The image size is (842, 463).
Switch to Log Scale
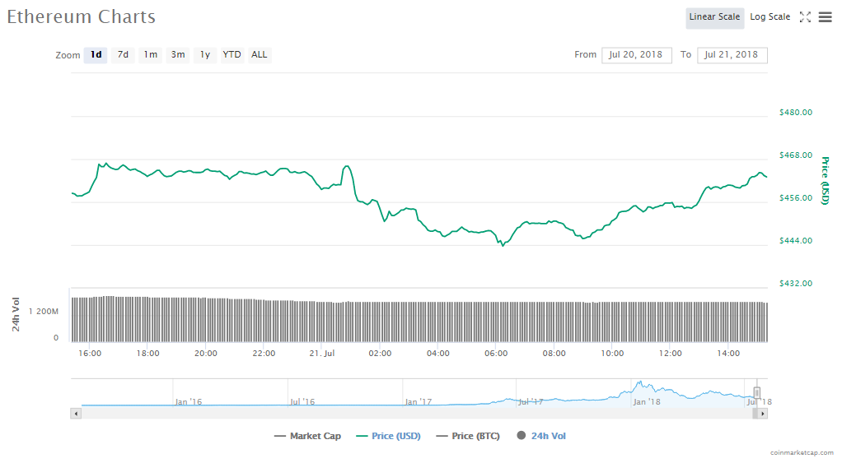[x=769, y=17]
